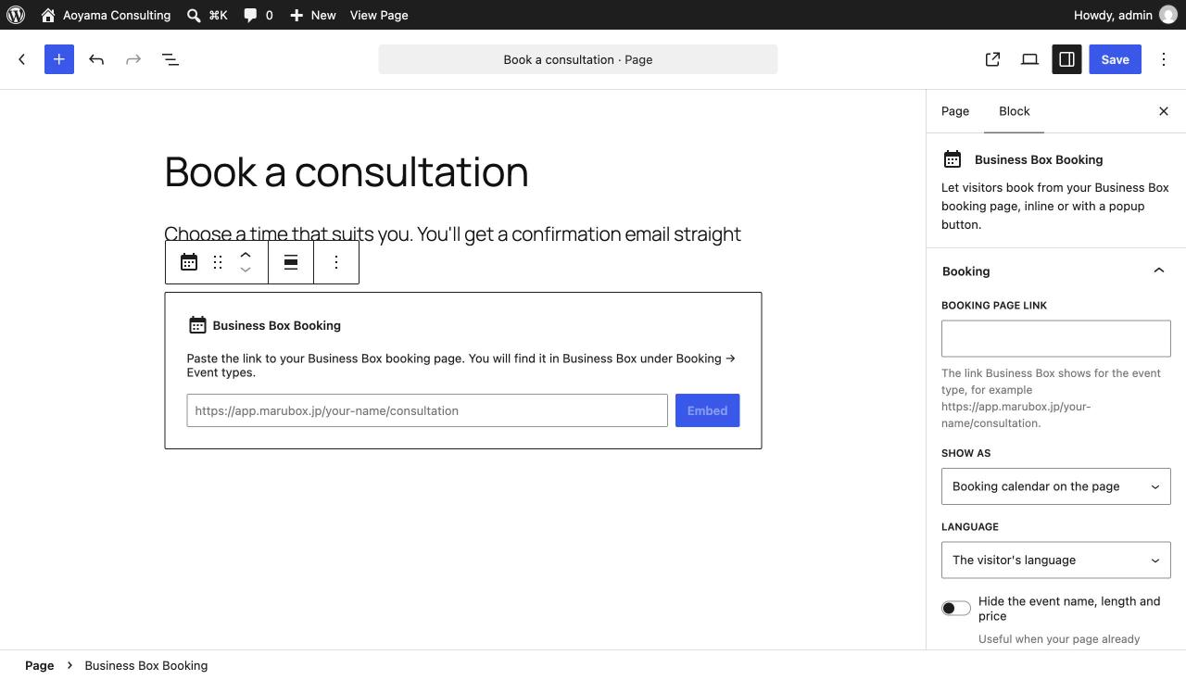Screen dimensions: 1186x680
Task: Switch to the Page tab
Action: click(955, 111)
